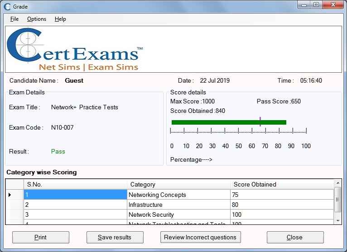Image resolution: width=347 pixels, height=252 pixels.
Task: Click the scoring table scrollbar thumb
Action: [337, 200]
